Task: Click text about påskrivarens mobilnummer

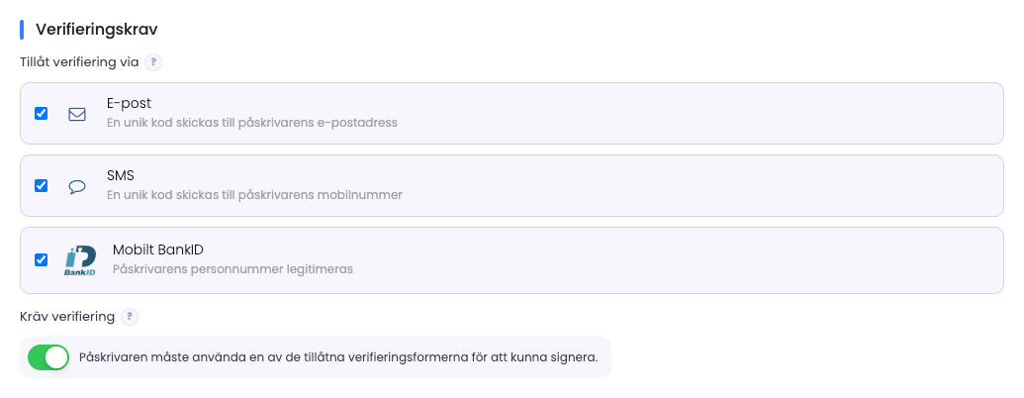Action: click(254, 195)
